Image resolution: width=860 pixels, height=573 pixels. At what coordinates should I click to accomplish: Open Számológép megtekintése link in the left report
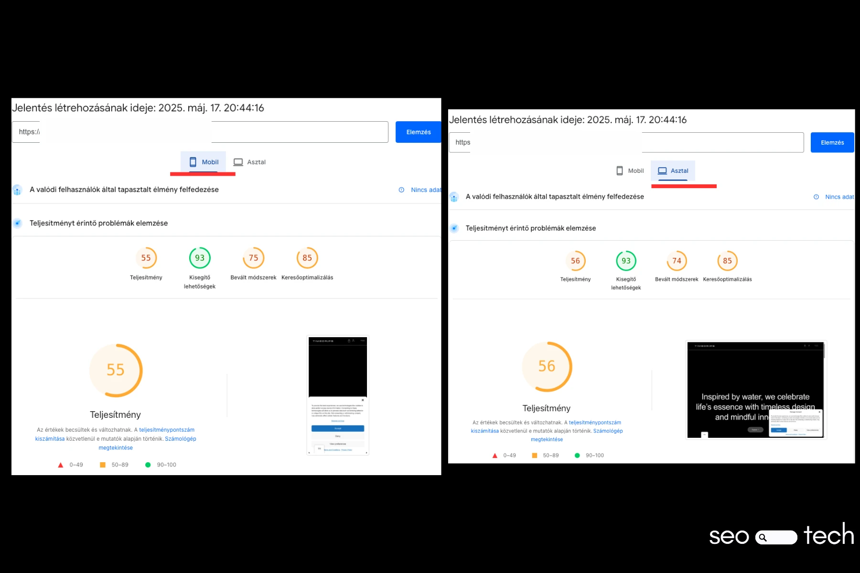(180, 439)
